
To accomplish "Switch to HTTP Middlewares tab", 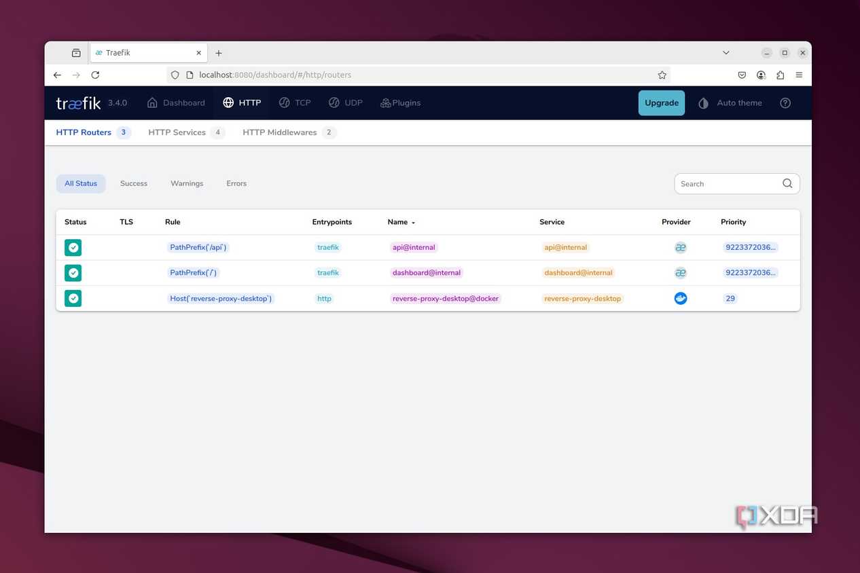I will click(x=289, y=132).
